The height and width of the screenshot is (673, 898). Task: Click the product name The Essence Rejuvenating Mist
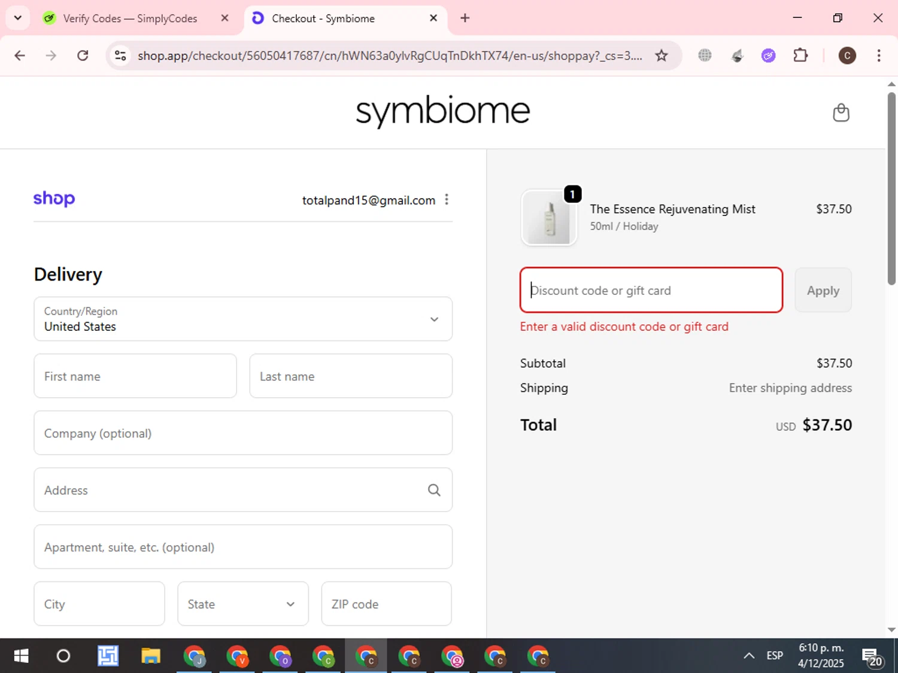672,209
